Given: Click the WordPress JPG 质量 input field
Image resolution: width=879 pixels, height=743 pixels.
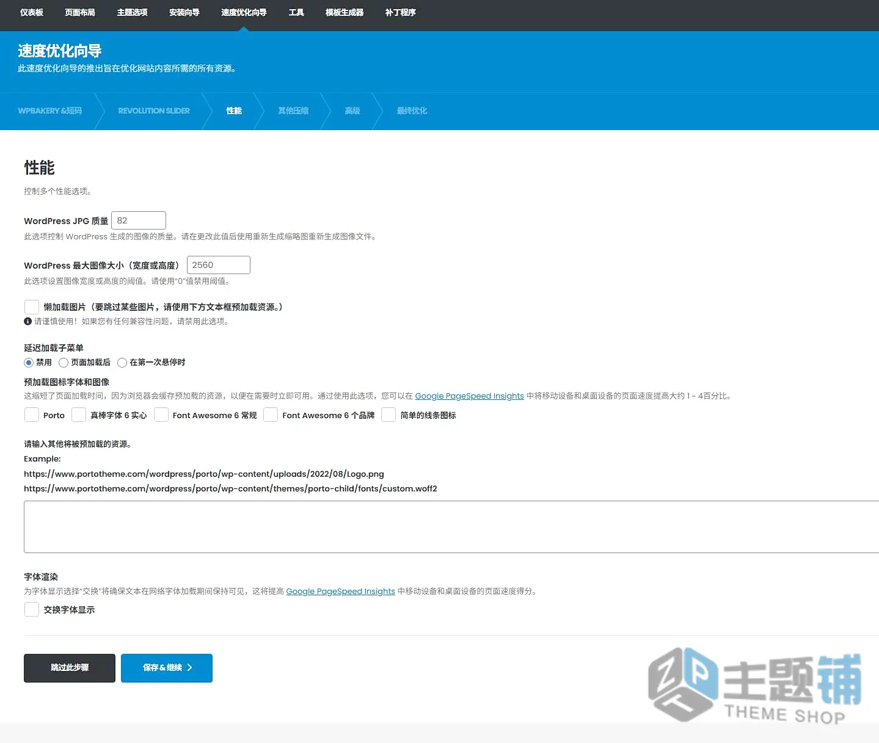Looking at the screenshot, I should tap(139, 220).
